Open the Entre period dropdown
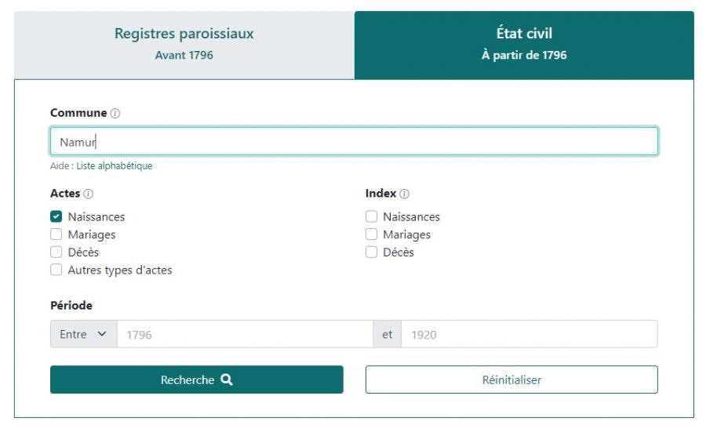Image resolution: width=706 pixels, height=432 pixels. click(84, 334)
